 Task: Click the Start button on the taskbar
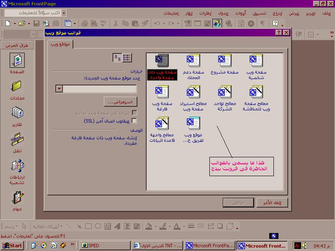tap(13, 246)
